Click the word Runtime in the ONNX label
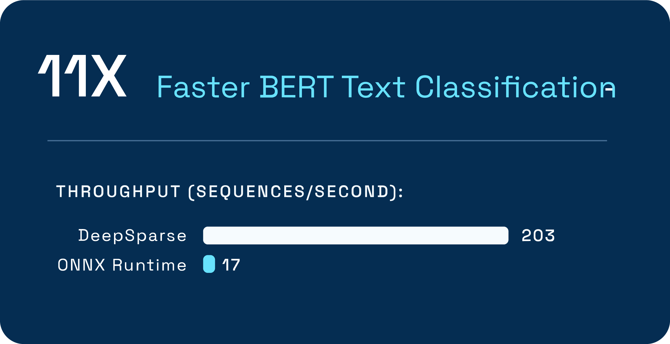 [x=150, y=265]
